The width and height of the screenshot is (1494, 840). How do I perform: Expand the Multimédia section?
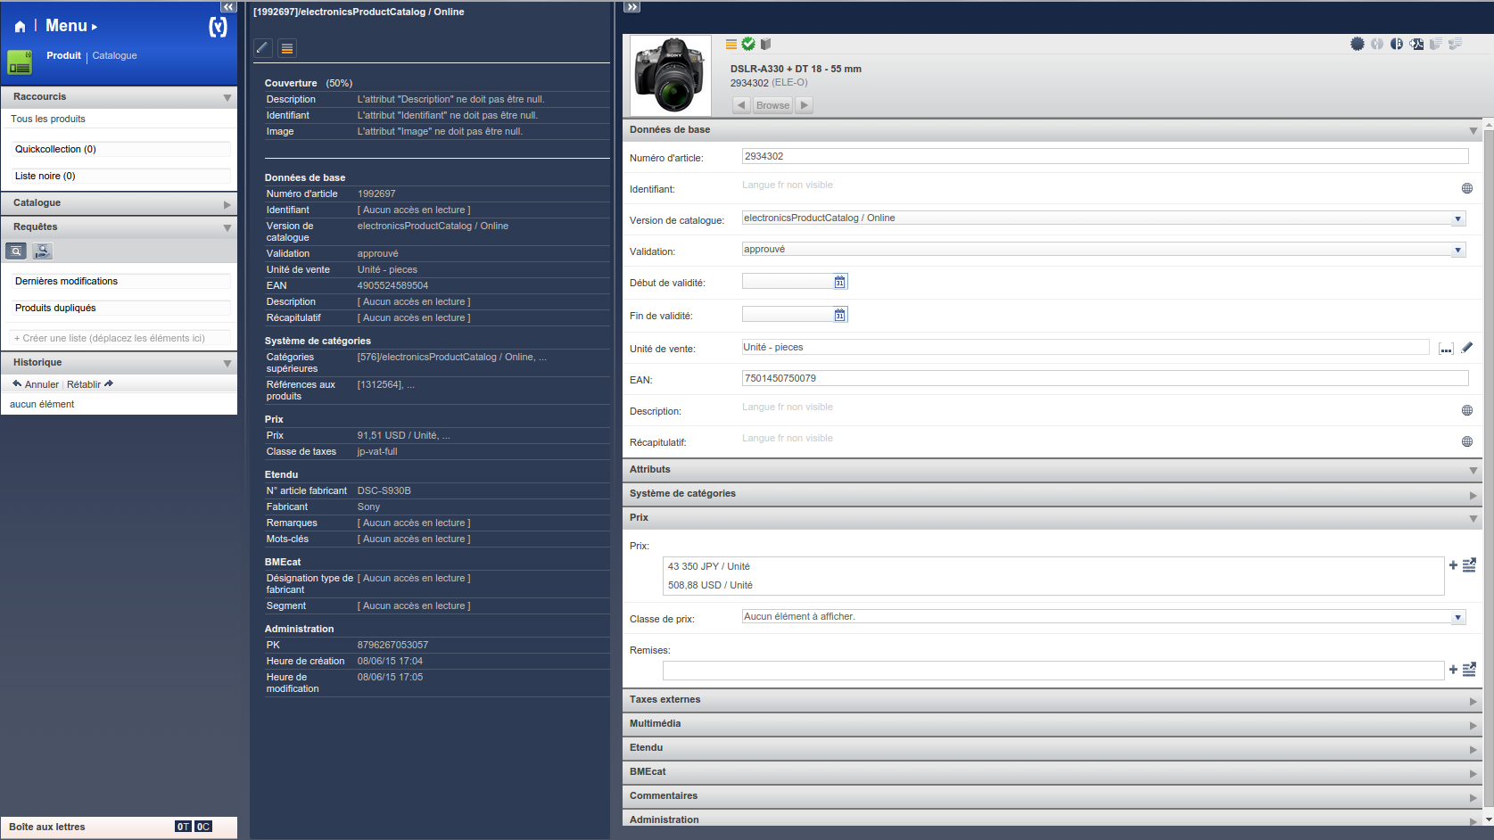click(x=1473, y=725)
